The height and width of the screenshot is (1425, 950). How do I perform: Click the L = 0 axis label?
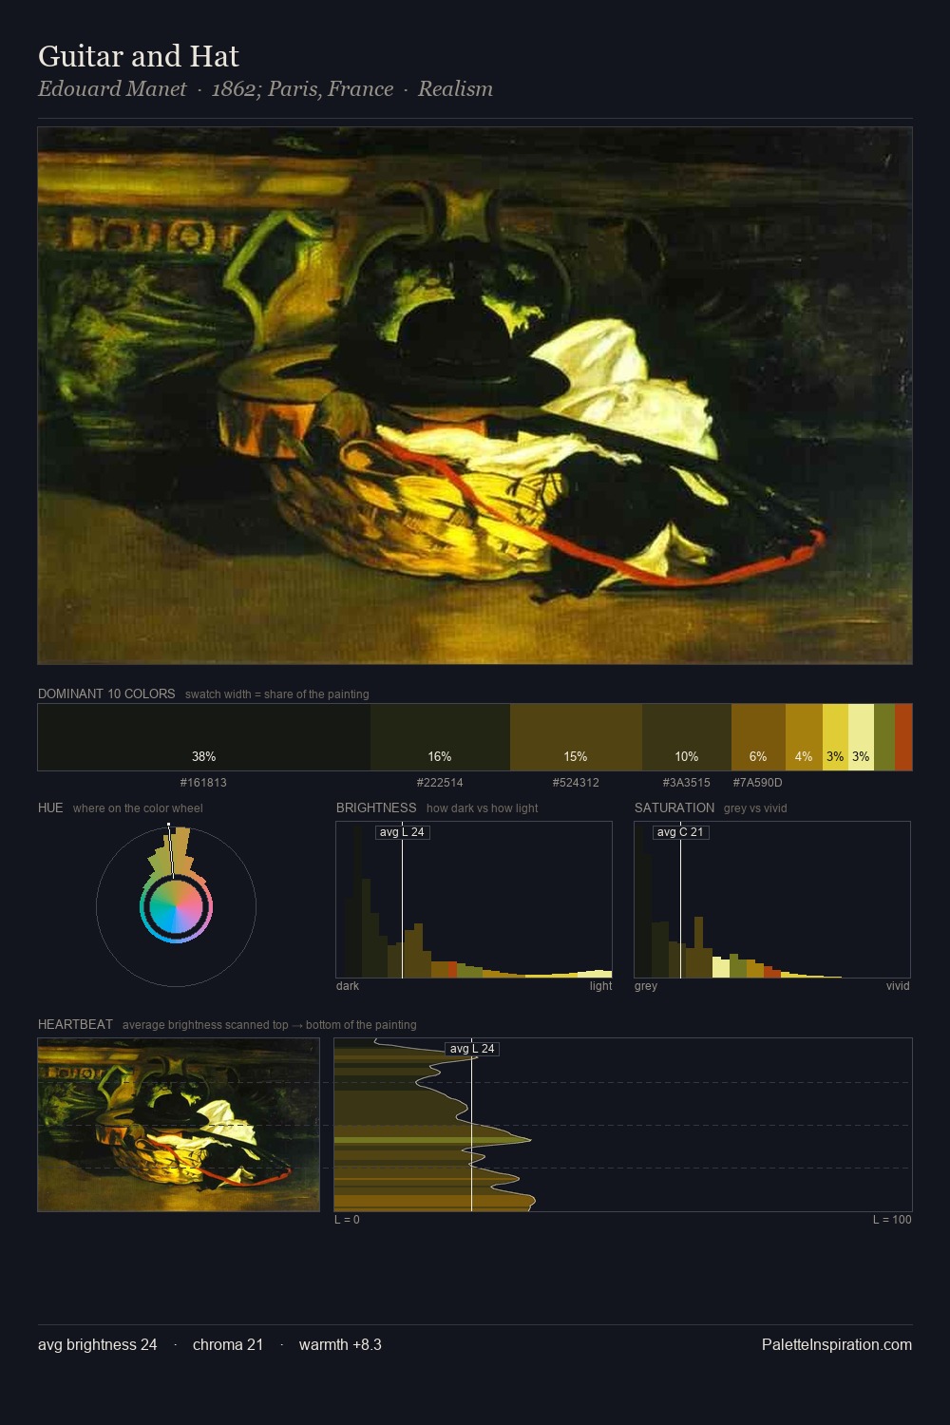pyautogui.click(x=347, y=1220)
